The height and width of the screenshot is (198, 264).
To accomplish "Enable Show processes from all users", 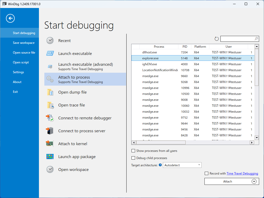I will pos(133,151).
